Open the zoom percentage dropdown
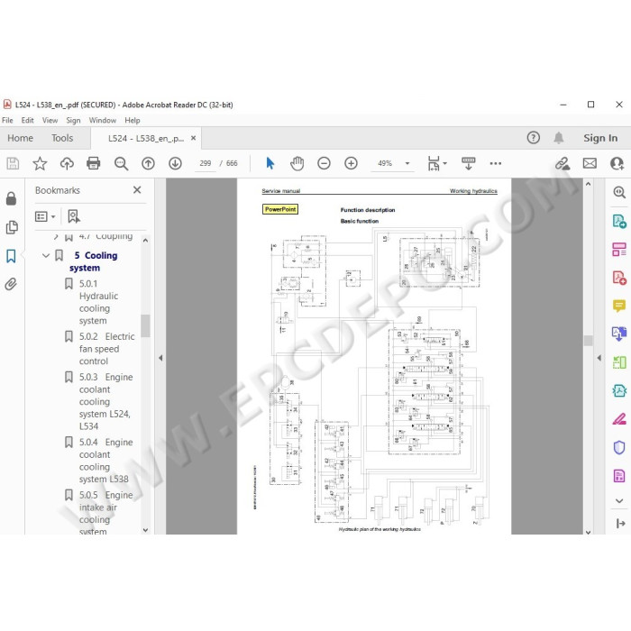This screenshot has height=631, width=631. point(407,163)
